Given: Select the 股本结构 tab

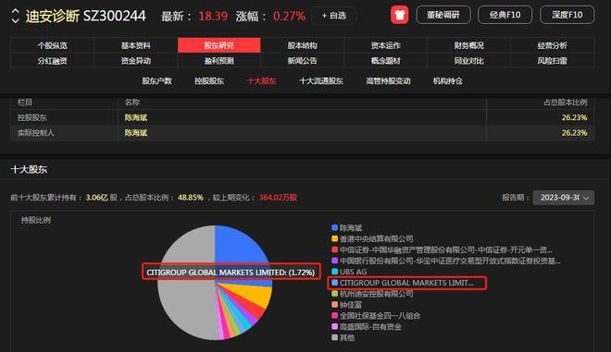Looking at the screenshot, I should click(x=303, y=45).
